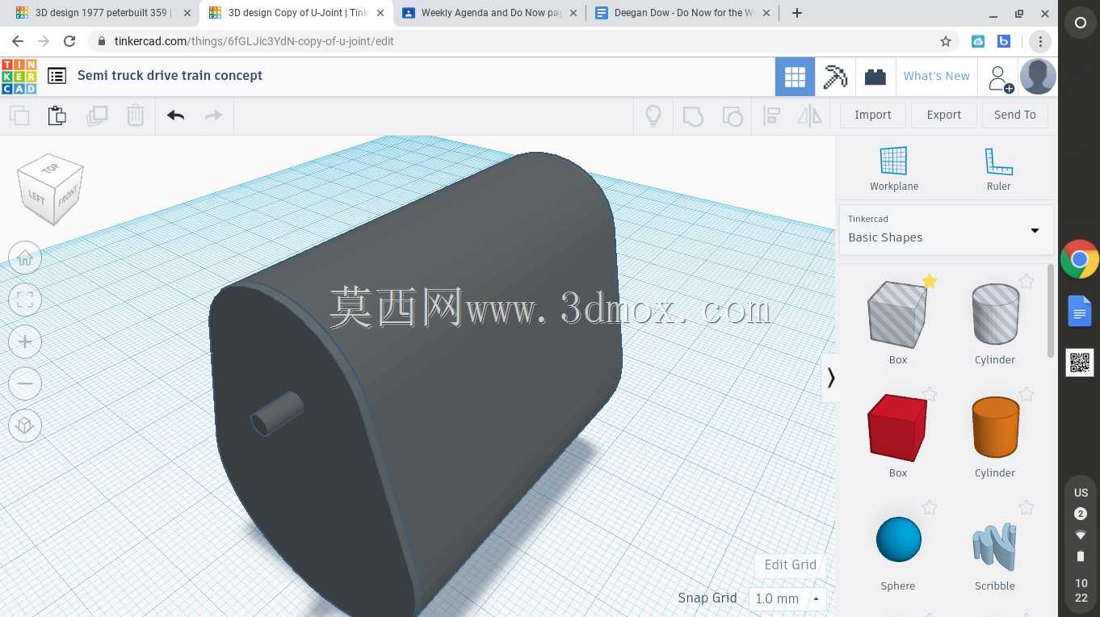Click the Delete trash can icon

[x=136, y=115]
